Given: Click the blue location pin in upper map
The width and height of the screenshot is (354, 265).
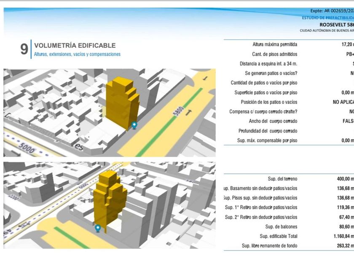Looking at the screenshot, I should 134,125.
